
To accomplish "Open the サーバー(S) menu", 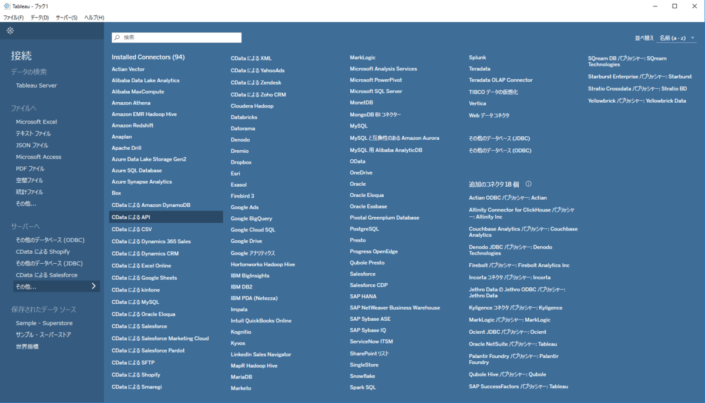I will (66, 18).
